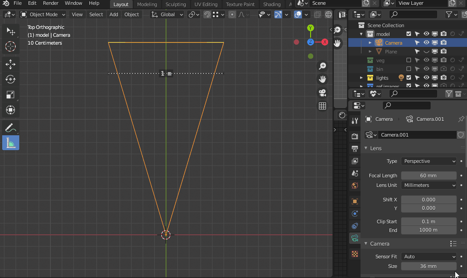Enable the veg collection checkbox
The width and height of the screenshot is (467, 278).
408,60
